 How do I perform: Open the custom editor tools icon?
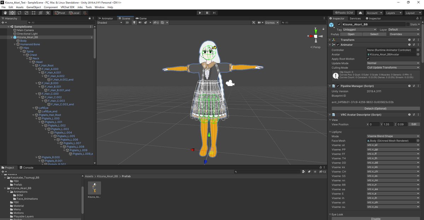(x=48, y=13)
